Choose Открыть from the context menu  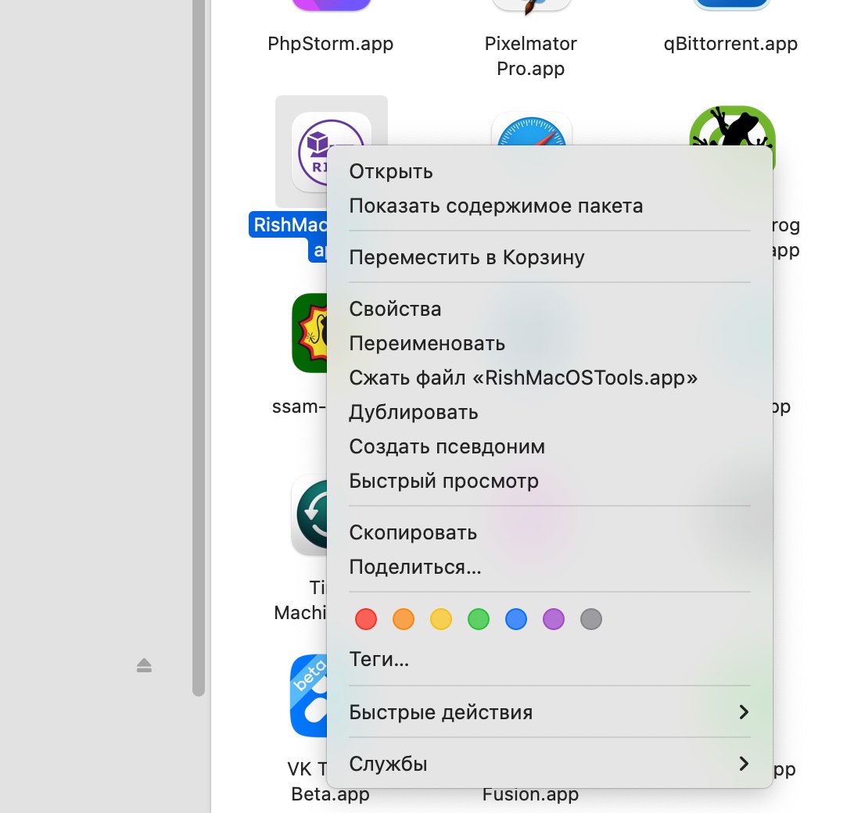point(391,172)
